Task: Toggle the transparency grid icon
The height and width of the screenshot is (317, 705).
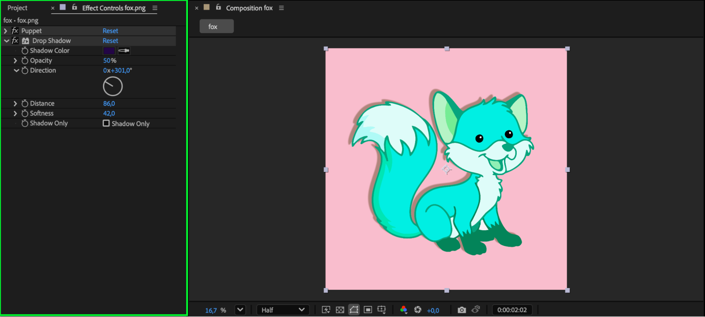Action: point(340,310)
